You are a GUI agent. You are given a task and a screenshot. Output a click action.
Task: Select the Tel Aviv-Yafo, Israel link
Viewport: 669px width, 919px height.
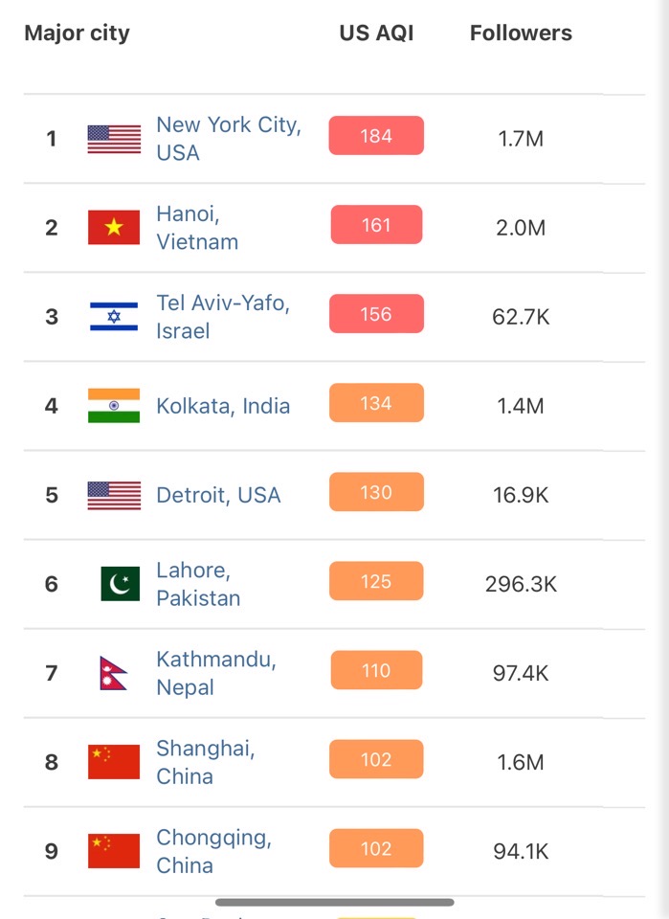pos(222,317)
